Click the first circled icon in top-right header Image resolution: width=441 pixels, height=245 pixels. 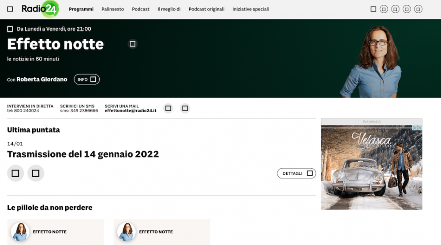pos(384,9)
